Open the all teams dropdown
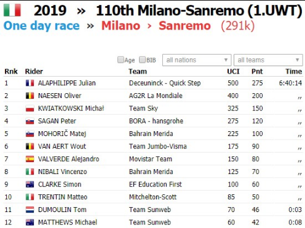305x228 pixels. pos(268,60)
